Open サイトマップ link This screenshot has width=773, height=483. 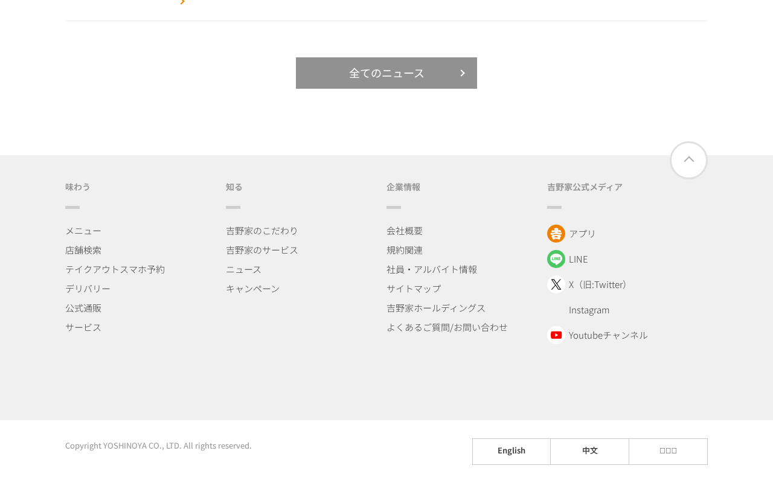(x=414, y=289)
